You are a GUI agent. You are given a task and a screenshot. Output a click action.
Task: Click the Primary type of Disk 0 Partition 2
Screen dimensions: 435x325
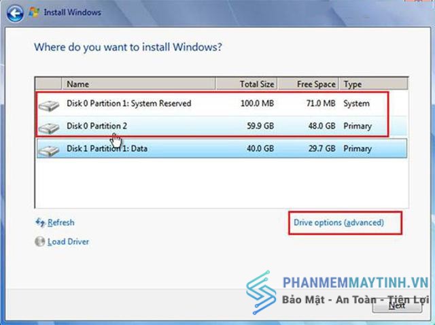[358, 126]
